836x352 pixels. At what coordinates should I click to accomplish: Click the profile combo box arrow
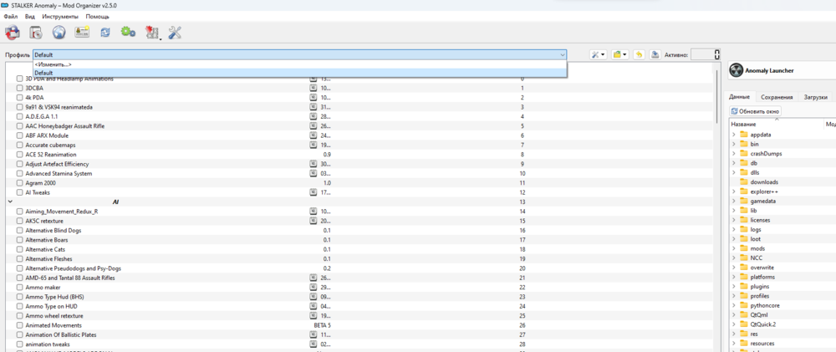point(563,54)
